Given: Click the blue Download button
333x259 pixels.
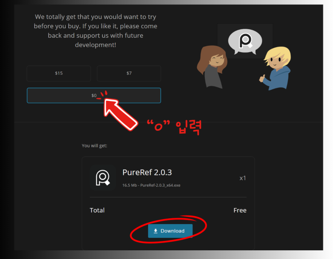Looking at the screenshot, I should [170, 231].
